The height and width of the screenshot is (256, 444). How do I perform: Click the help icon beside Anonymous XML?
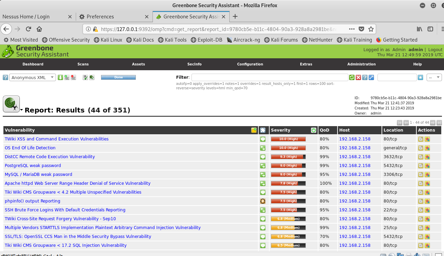point(5,77)
